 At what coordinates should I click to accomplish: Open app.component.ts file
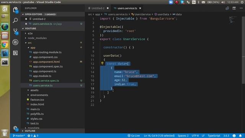coord(44,71)
